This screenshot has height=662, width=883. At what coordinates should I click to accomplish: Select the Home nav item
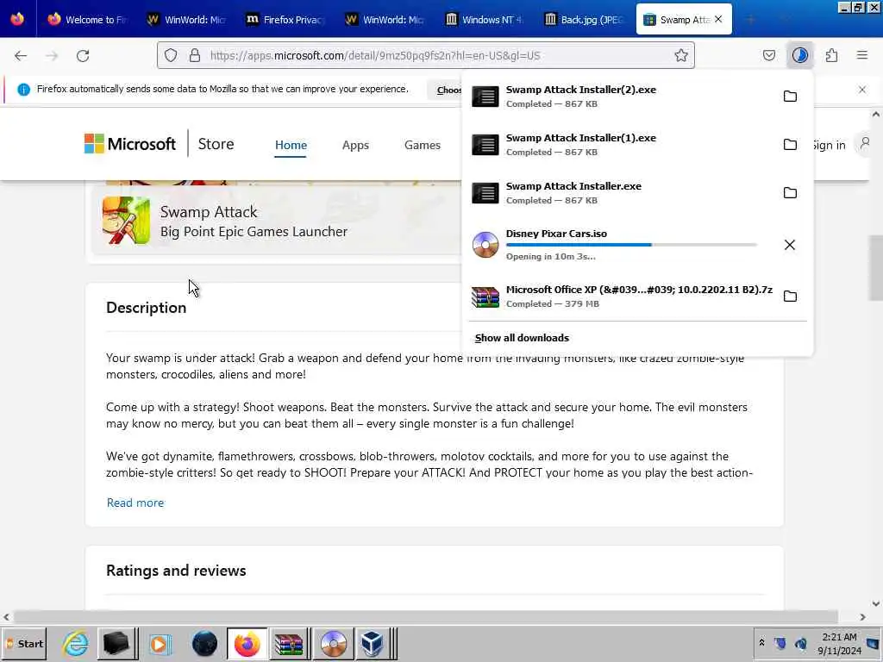pyautogui.click(x=291, y=145)
